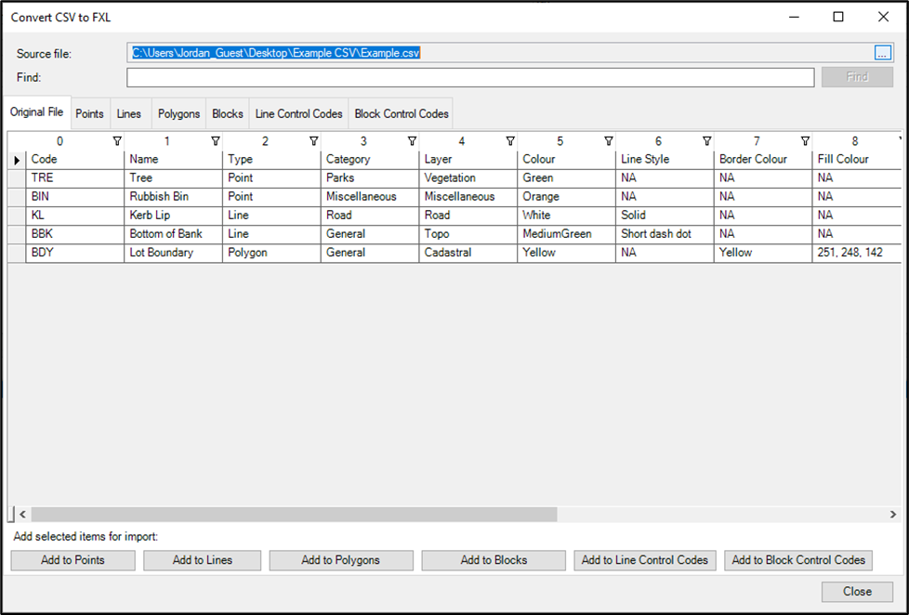
Task: Open the filter icon on the Code column
Action: click(x=117, y=140)
